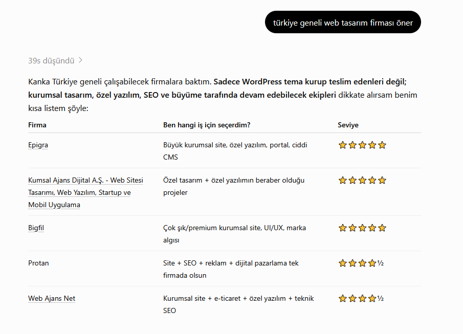Click the Bigfil description about UI/UX
Image resolution: width=463 pixels, height=334 pixels.
[234, 234]
